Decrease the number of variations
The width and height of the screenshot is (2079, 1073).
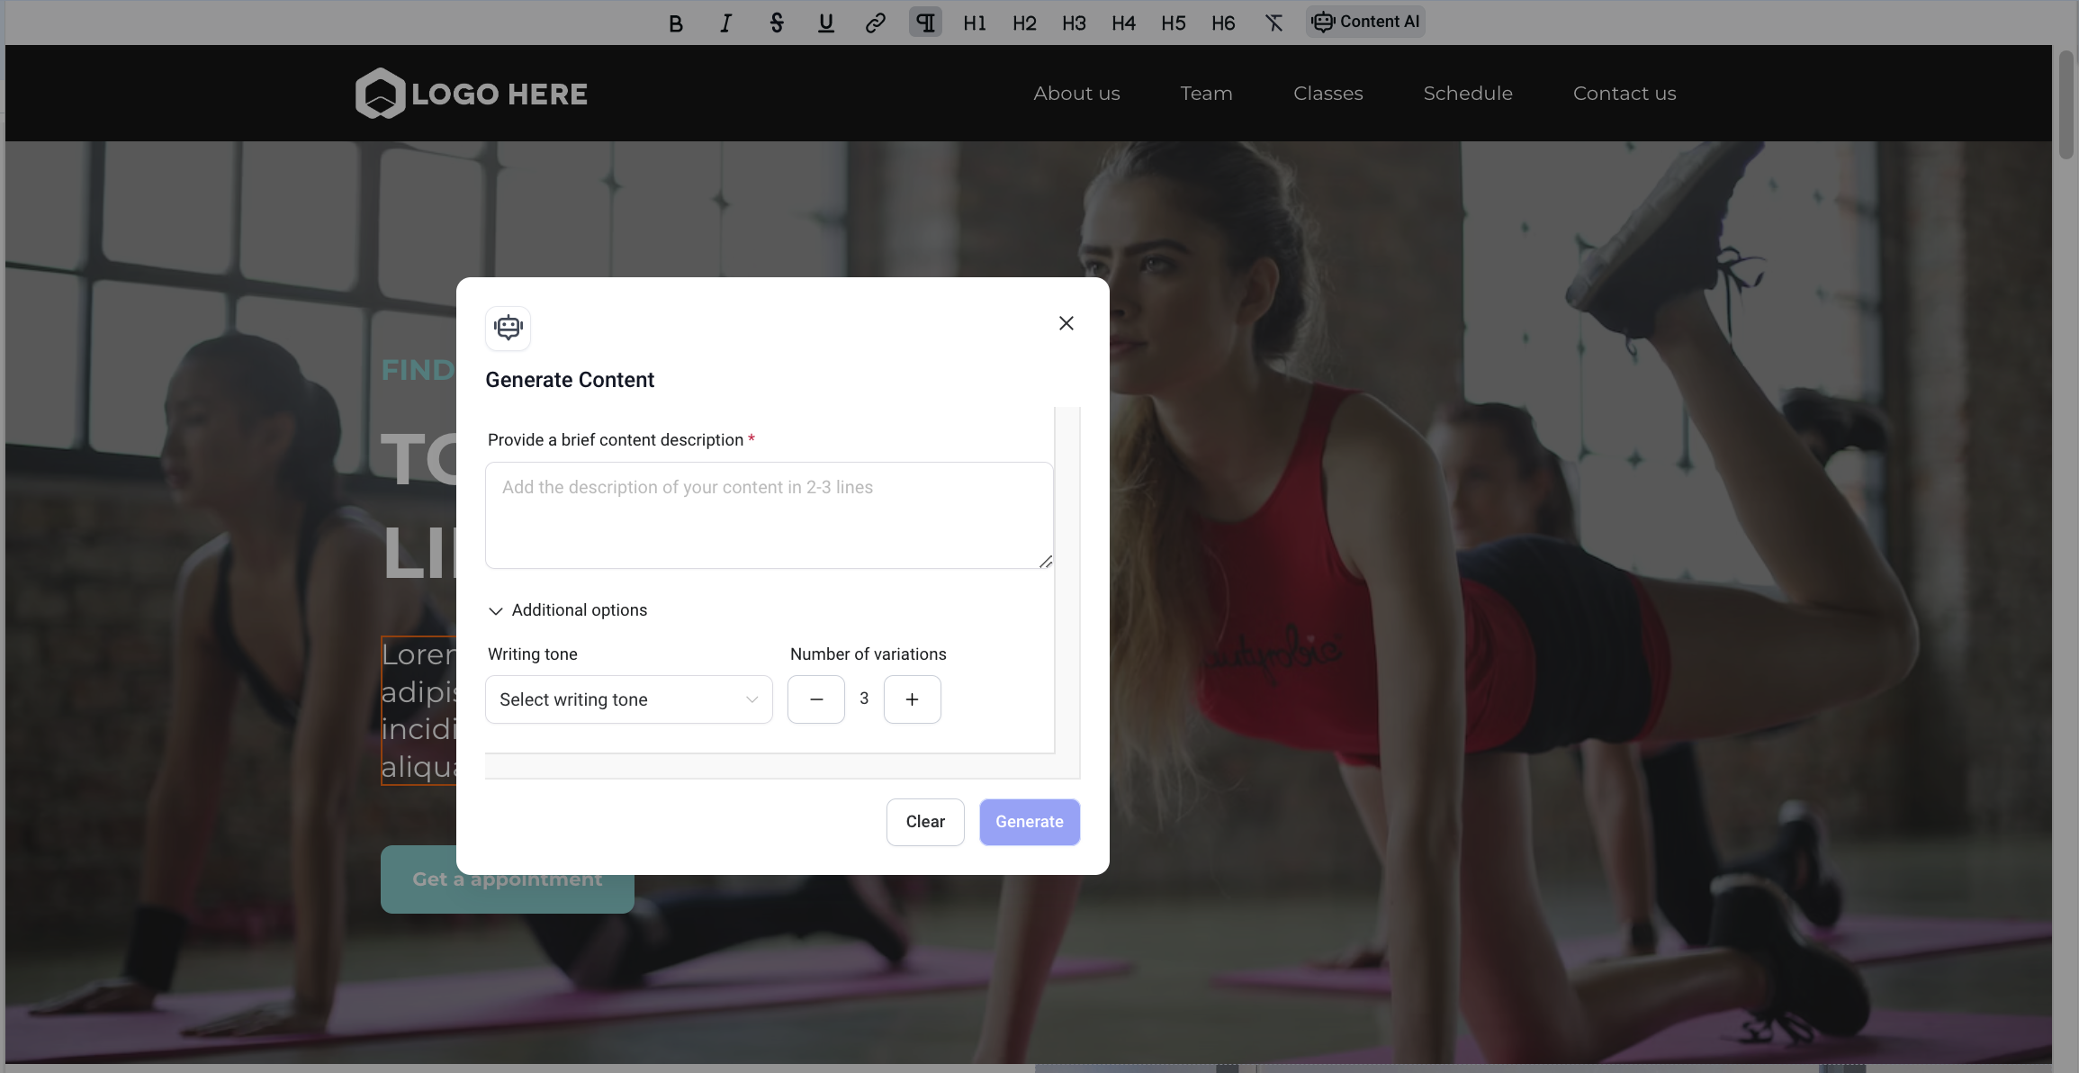814,699
